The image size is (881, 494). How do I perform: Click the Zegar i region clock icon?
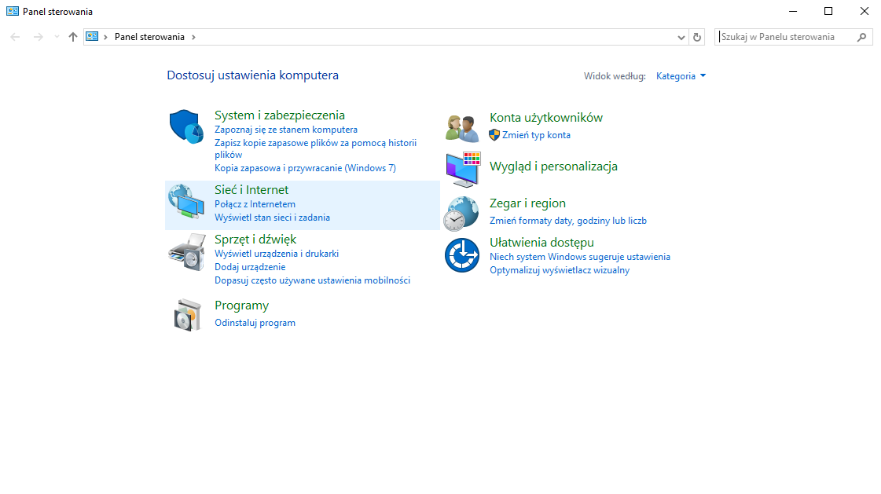(x=461, y=214)
